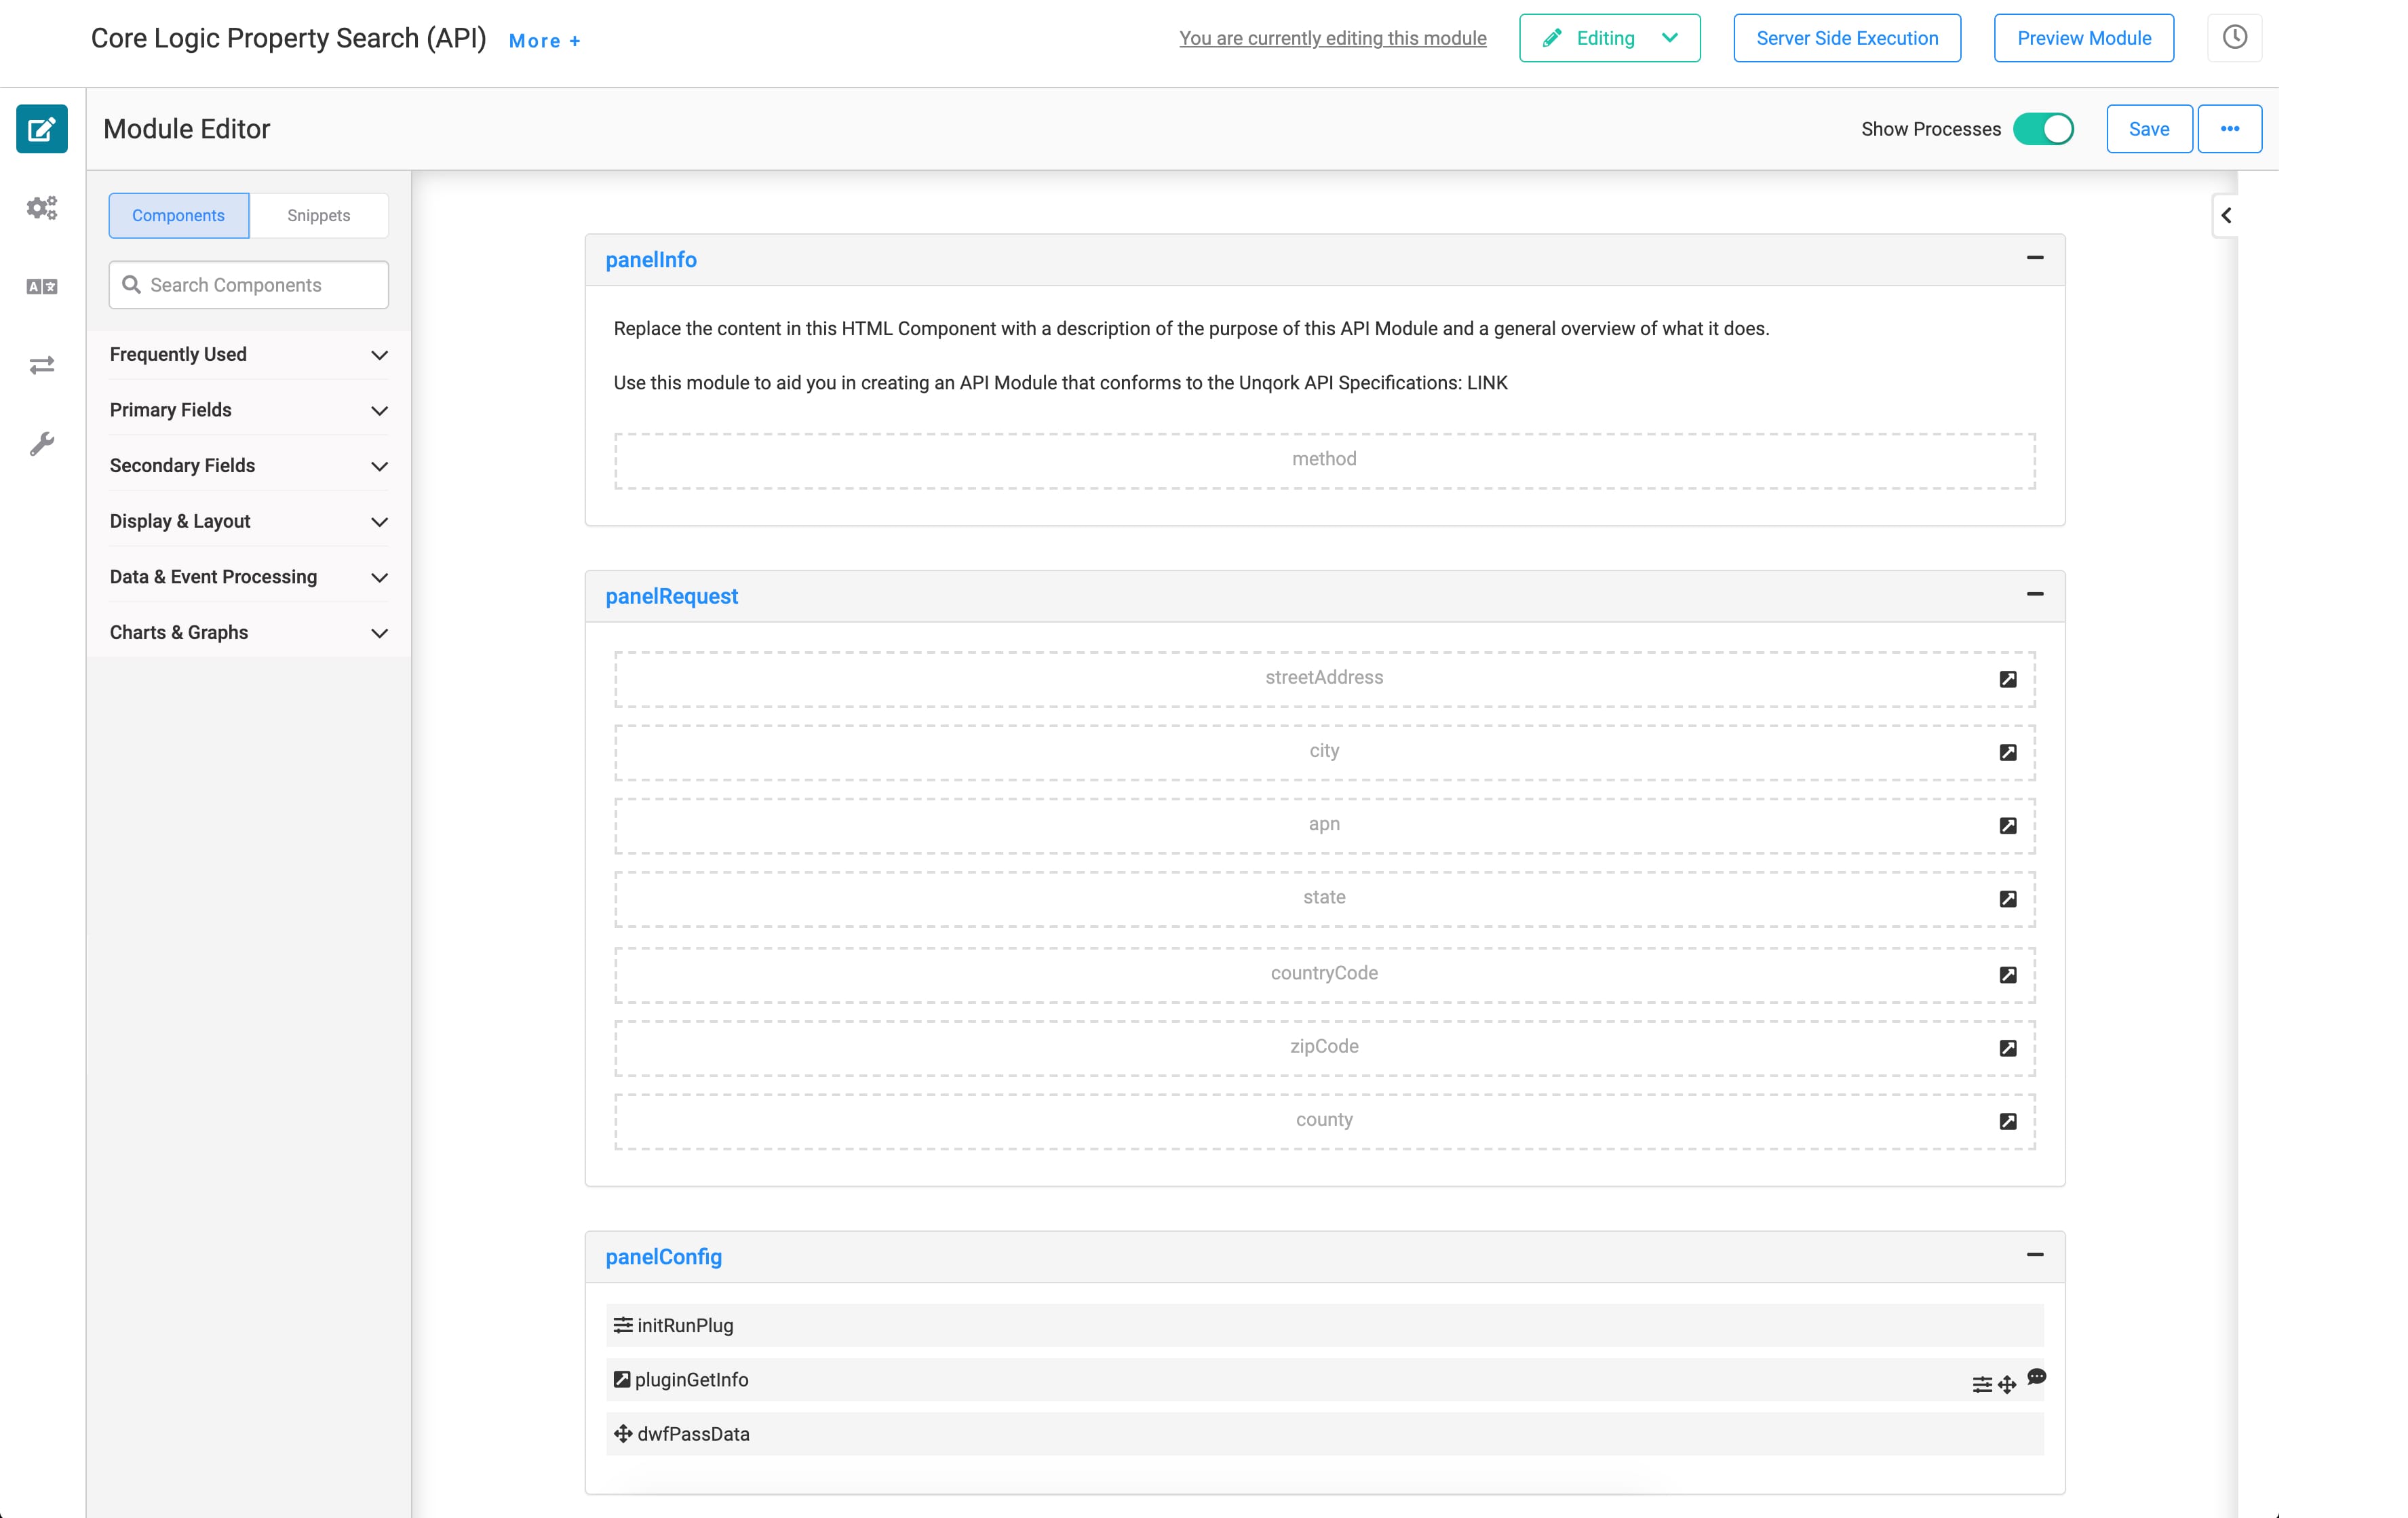Open module settings gears icon in sidebar

click(42, 207)
